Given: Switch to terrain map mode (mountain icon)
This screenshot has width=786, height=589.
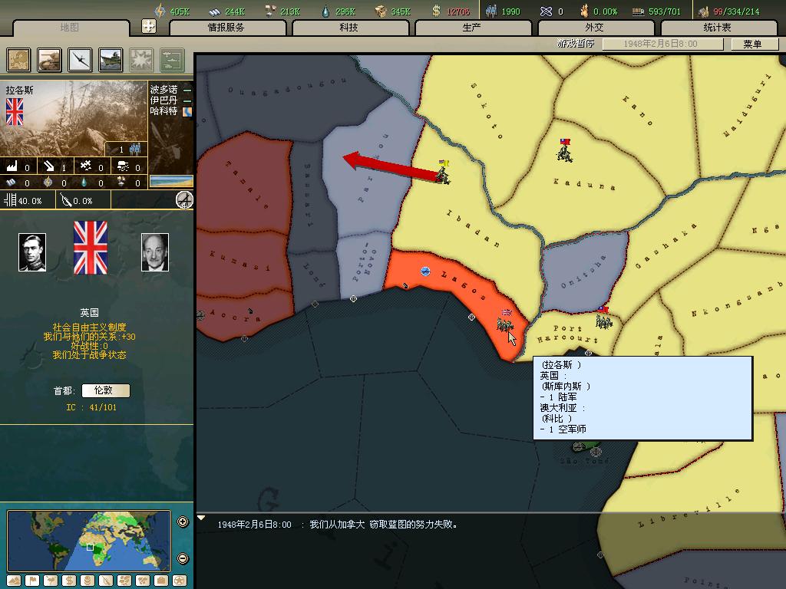Looking at the screenshot, I should pos(14,581).
